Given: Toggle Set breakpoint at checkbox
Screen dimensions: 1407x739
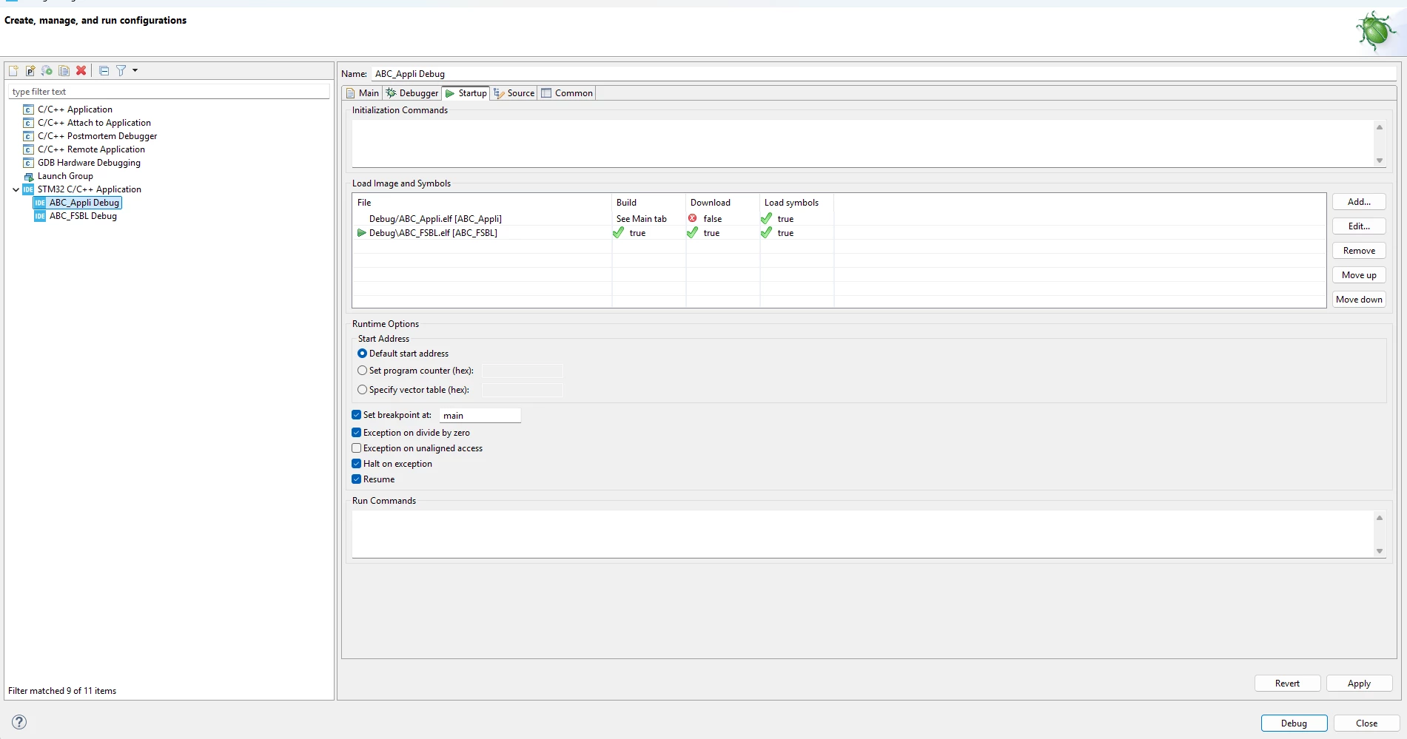Looking at the screenshot, I should pyautogui.click(x=357, y=415).
